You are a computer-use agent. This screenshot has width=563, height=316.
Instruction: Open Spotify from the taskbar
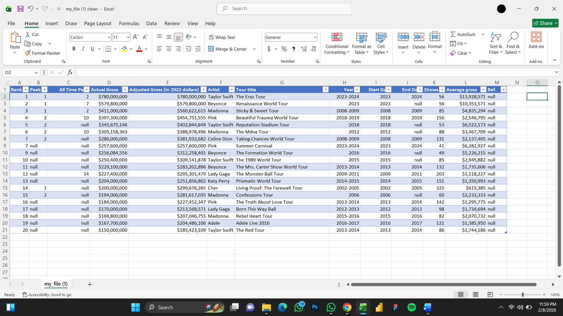click(411, 307)
